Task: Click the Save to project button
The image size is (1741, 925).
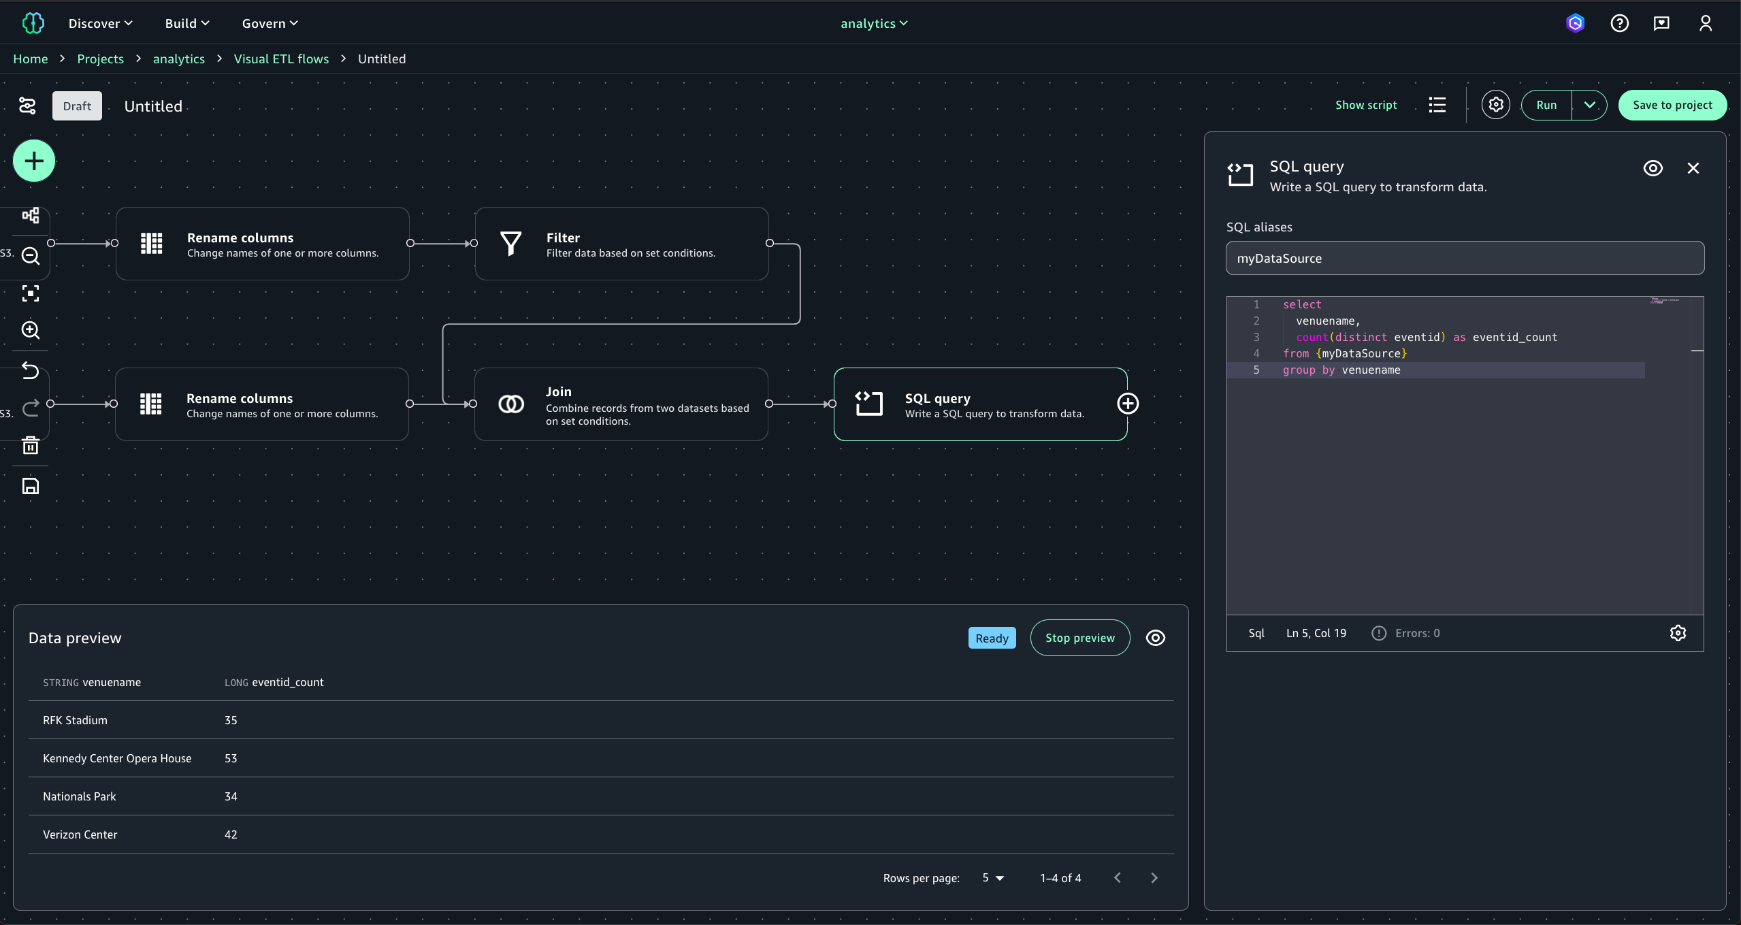Action: [1672, 105]
